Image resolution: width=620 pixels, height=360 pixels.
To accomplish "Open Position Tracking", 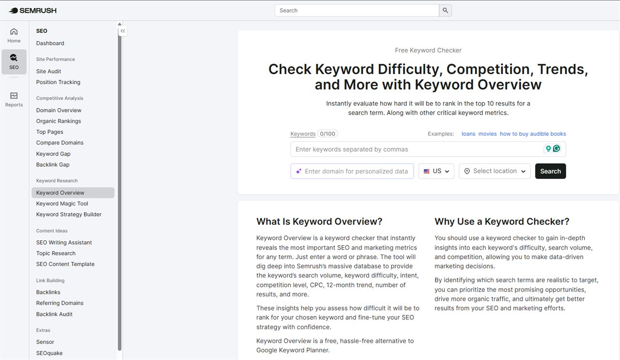I will point(58,82).
